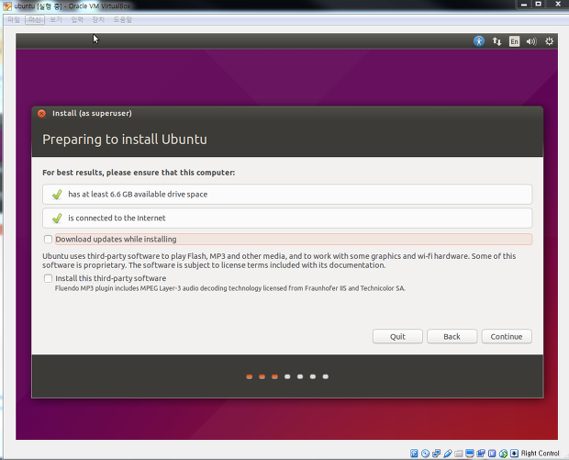The height and width of the screenshot is (460, 569).
Task: Close the Install dialog with the red button
Action: [x=41, y=113]
